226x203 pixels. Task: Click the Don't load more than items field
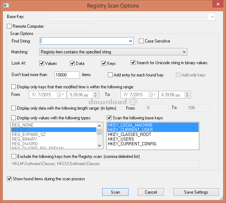pyautogui.click(x=67, y=75)
